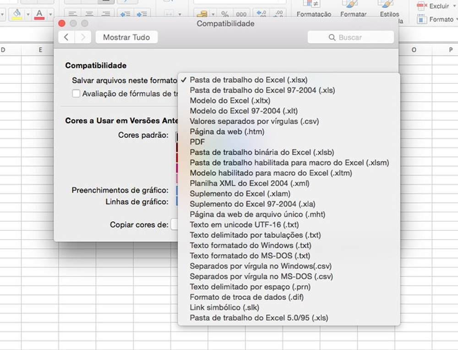Viewport: 458px width, 350px height.
Task: Click the Mostrar Tudo button
Action: 126,37
